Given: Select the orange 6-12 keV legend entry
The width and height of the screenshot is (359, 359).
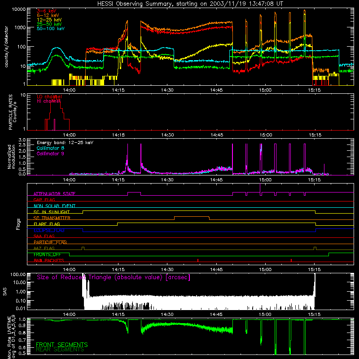Looking at the screenshot, I should tap(48, 15).
